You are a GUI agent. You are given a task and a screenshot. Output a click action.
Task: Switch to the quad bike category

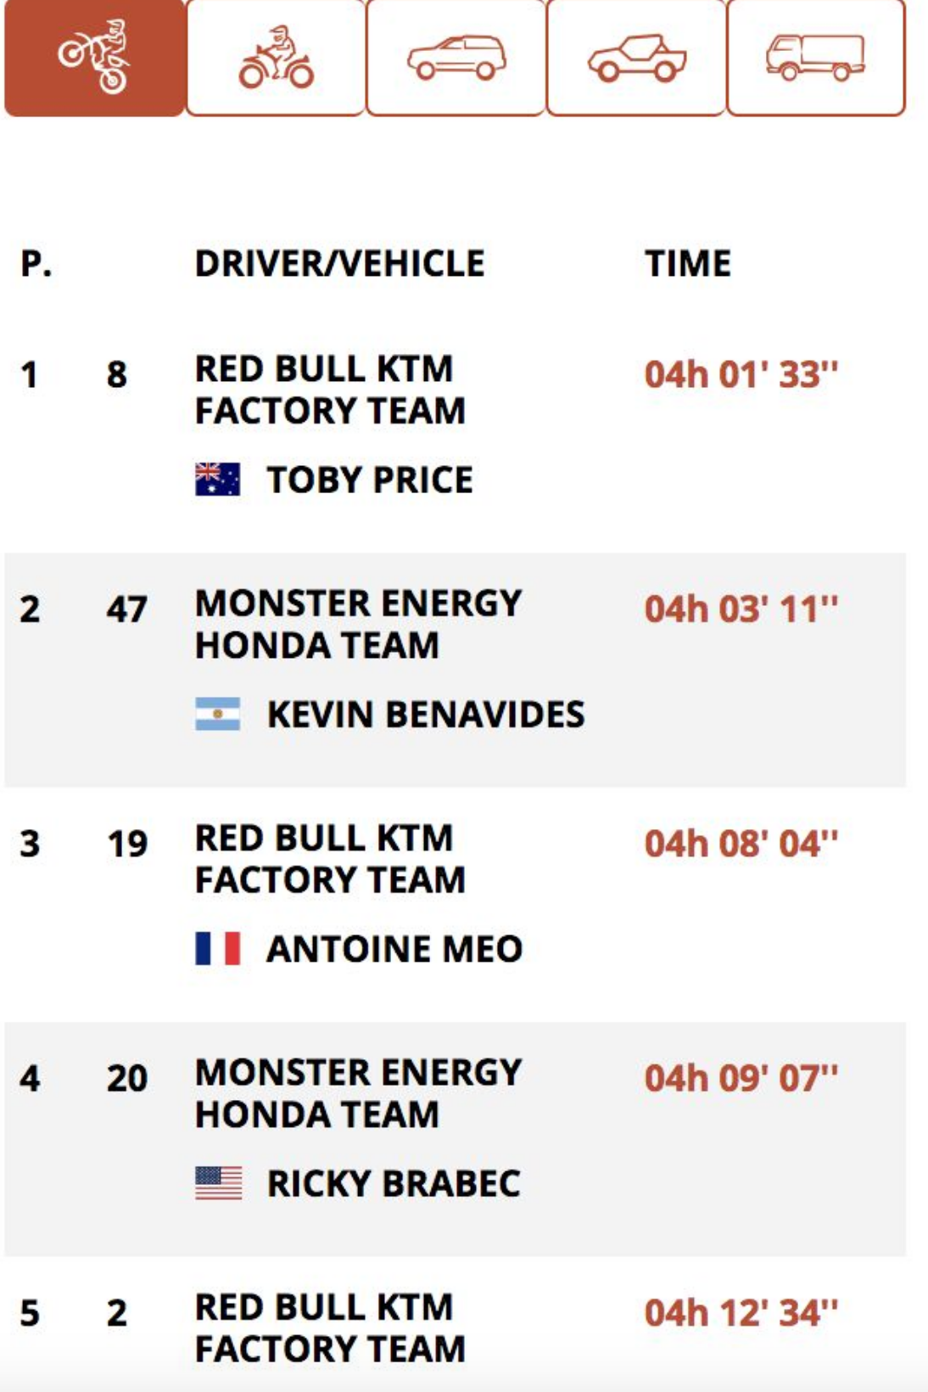tap(276, 57)
